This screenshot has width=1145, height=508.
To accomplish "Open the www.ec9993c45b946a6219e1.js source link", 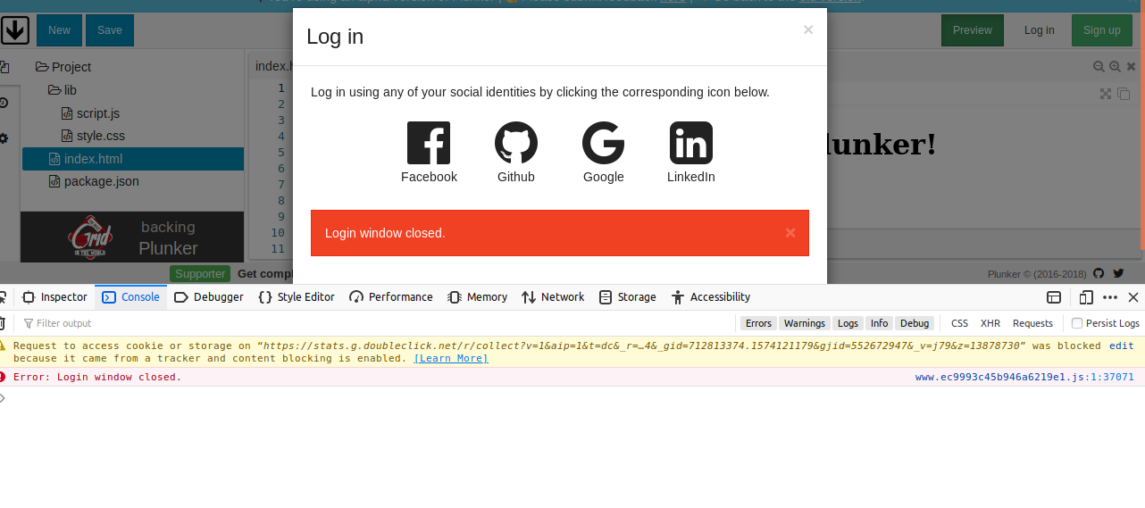I will point(1024,377).
